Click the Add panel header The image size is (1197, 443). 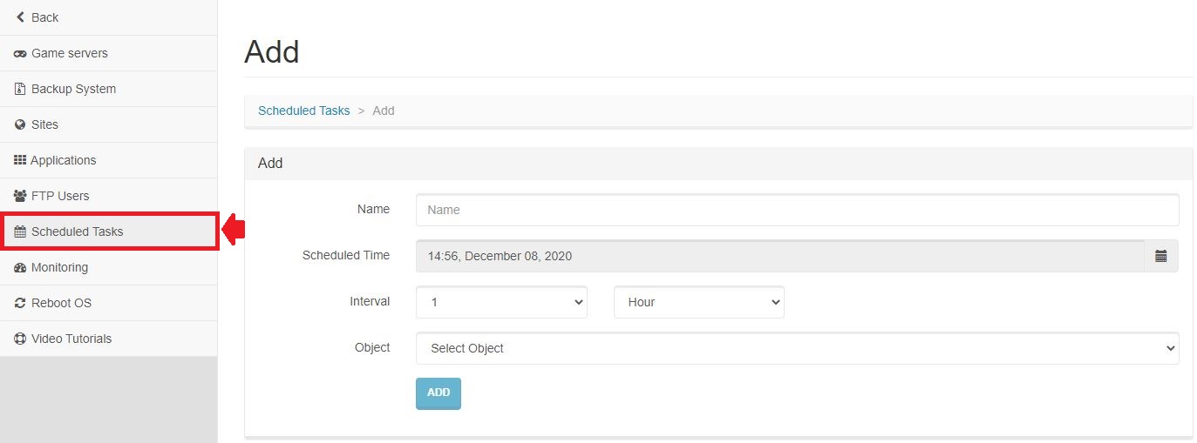click(718, 164)
